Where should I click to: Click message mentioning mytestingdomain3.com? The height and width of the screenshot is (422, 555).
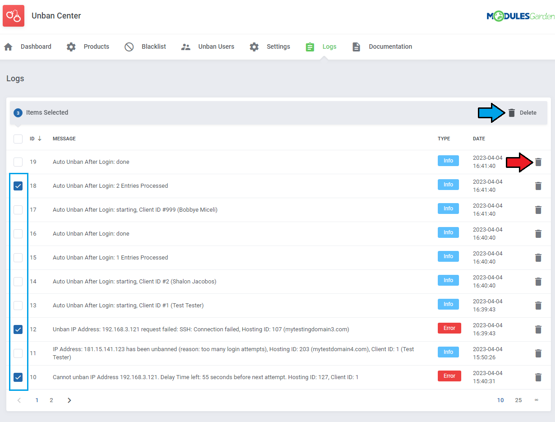coord(201,329)
